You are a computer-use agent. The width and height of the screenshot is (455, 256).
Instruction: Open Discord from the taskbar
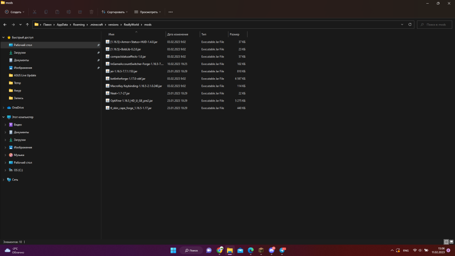[x=272, y=250]
